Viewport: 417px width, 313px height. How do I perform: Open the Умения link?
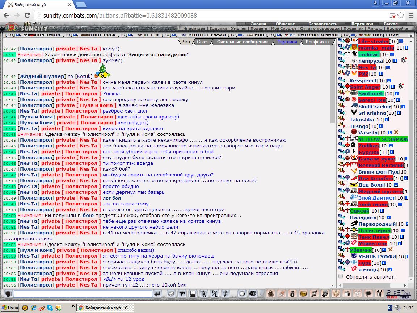pyautogui.click(x=239, y=29)
